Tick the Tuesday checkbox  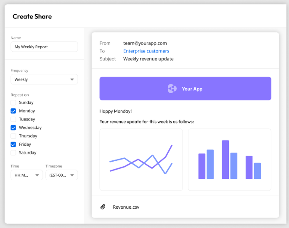click(x=13, y=119)
